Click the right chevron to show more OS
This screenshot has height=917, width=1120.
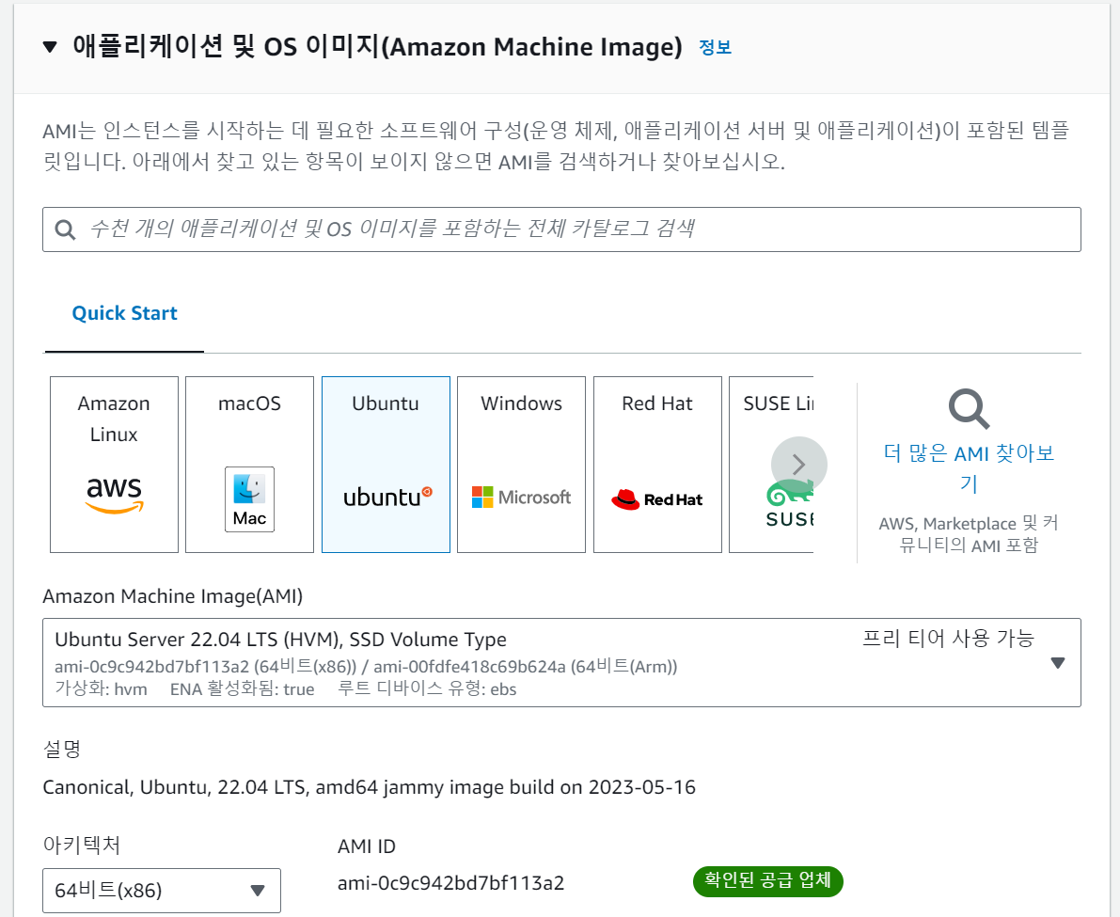(x=799, y=465)
